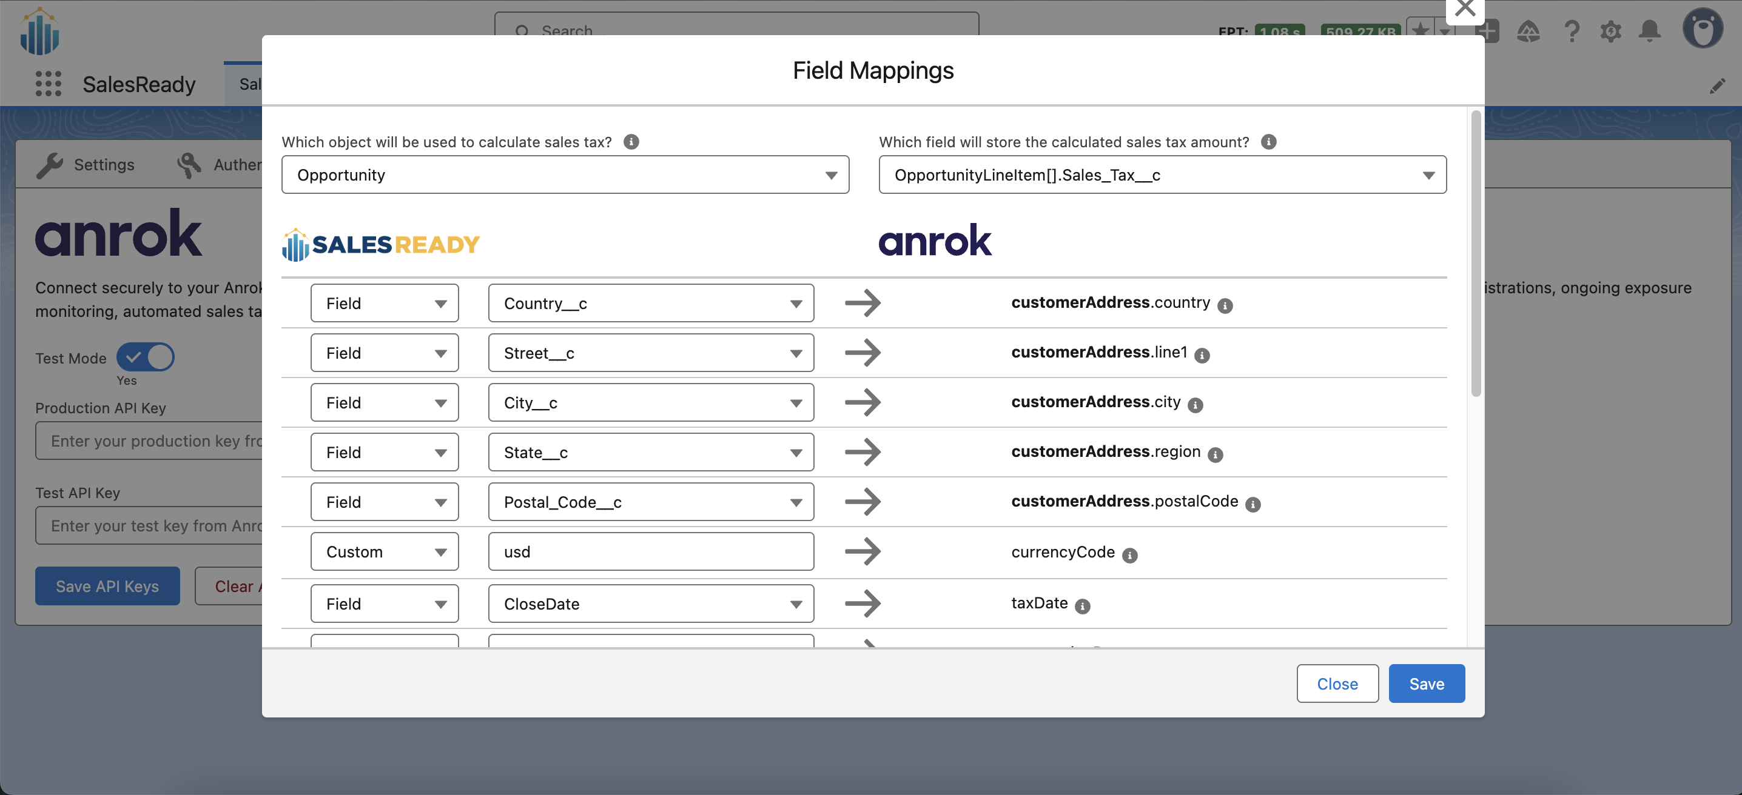Click info icon beside sales tax object question
This screenshot has height=795, width=1742.
631,142
